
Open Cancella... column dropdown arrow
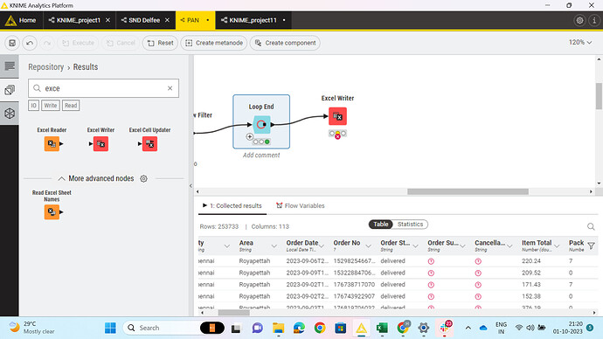click(509, 246)
